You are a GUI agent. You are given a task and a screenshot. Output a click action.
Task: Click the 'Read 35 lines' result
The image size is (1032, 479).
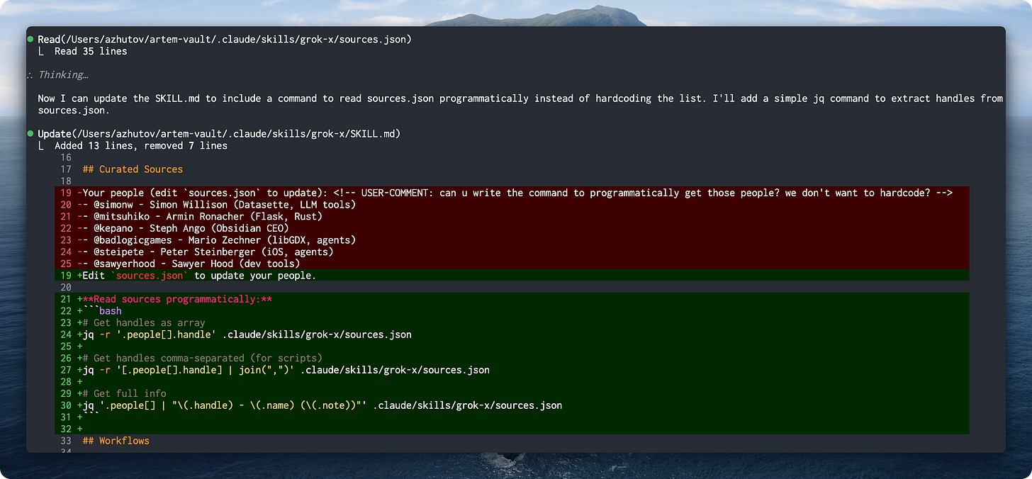click(91, 51)
